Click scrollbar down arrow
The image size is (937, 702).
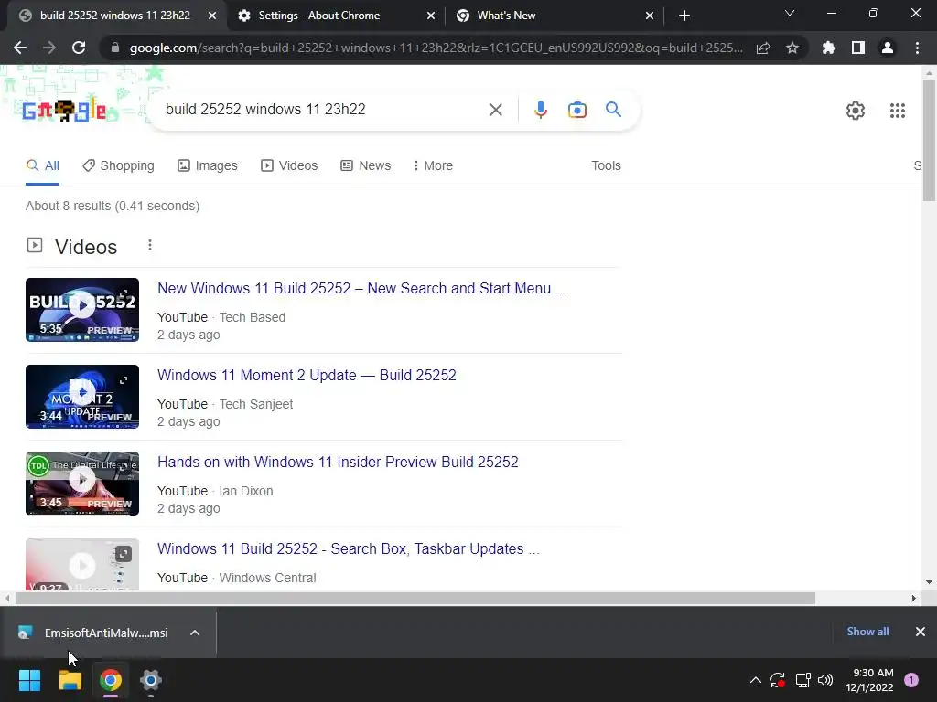[929, 582]
